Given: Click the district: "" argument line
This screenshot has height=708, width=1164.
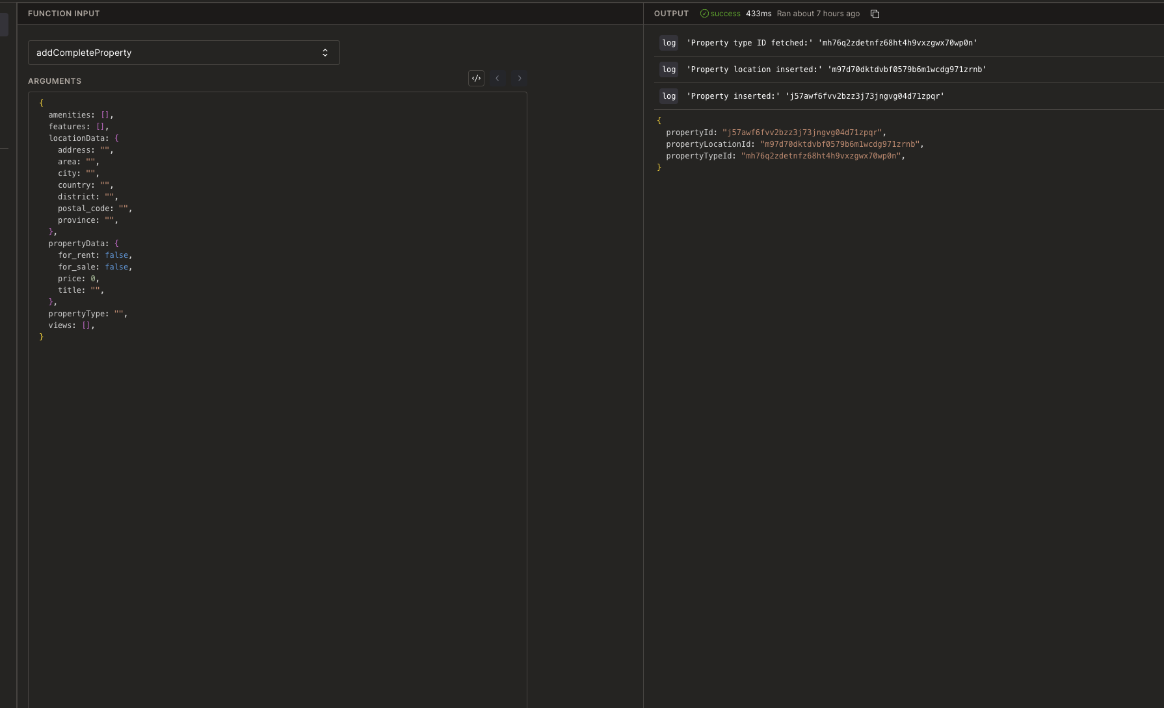Looking at the screenshot, I should tap(88, 197).
